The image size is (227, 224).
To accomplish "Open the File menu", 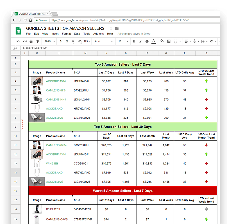I will [28, 34].
